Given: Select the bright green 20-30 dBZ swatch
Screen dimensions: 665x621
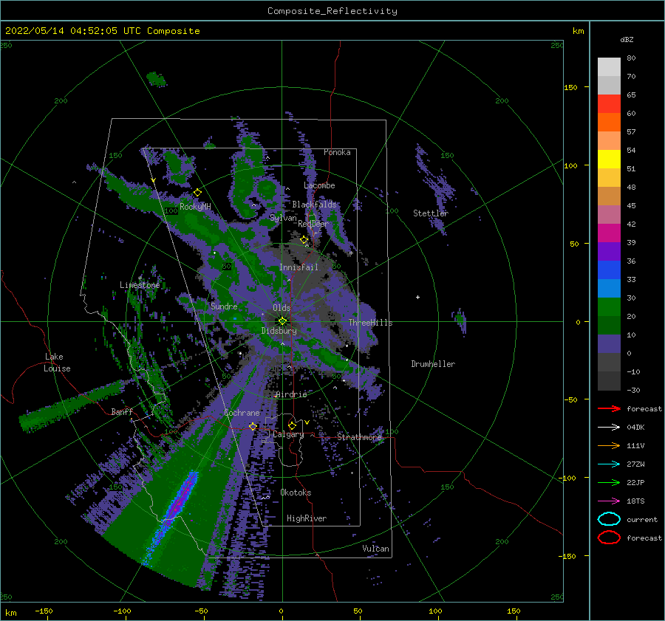Looking at the screenshot, I should coord(609,306).
